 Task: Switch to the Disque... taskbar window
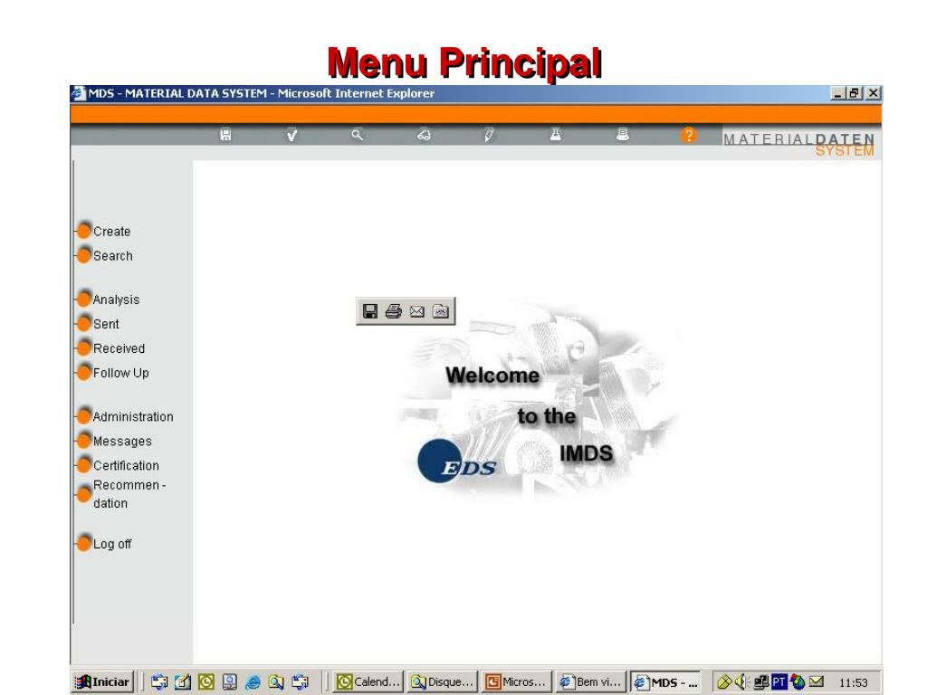tap(443, 681)
